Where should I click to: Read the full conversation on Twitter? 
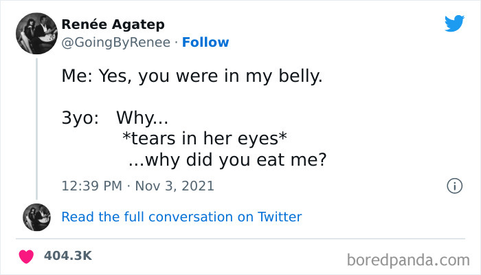coord(181,217)
